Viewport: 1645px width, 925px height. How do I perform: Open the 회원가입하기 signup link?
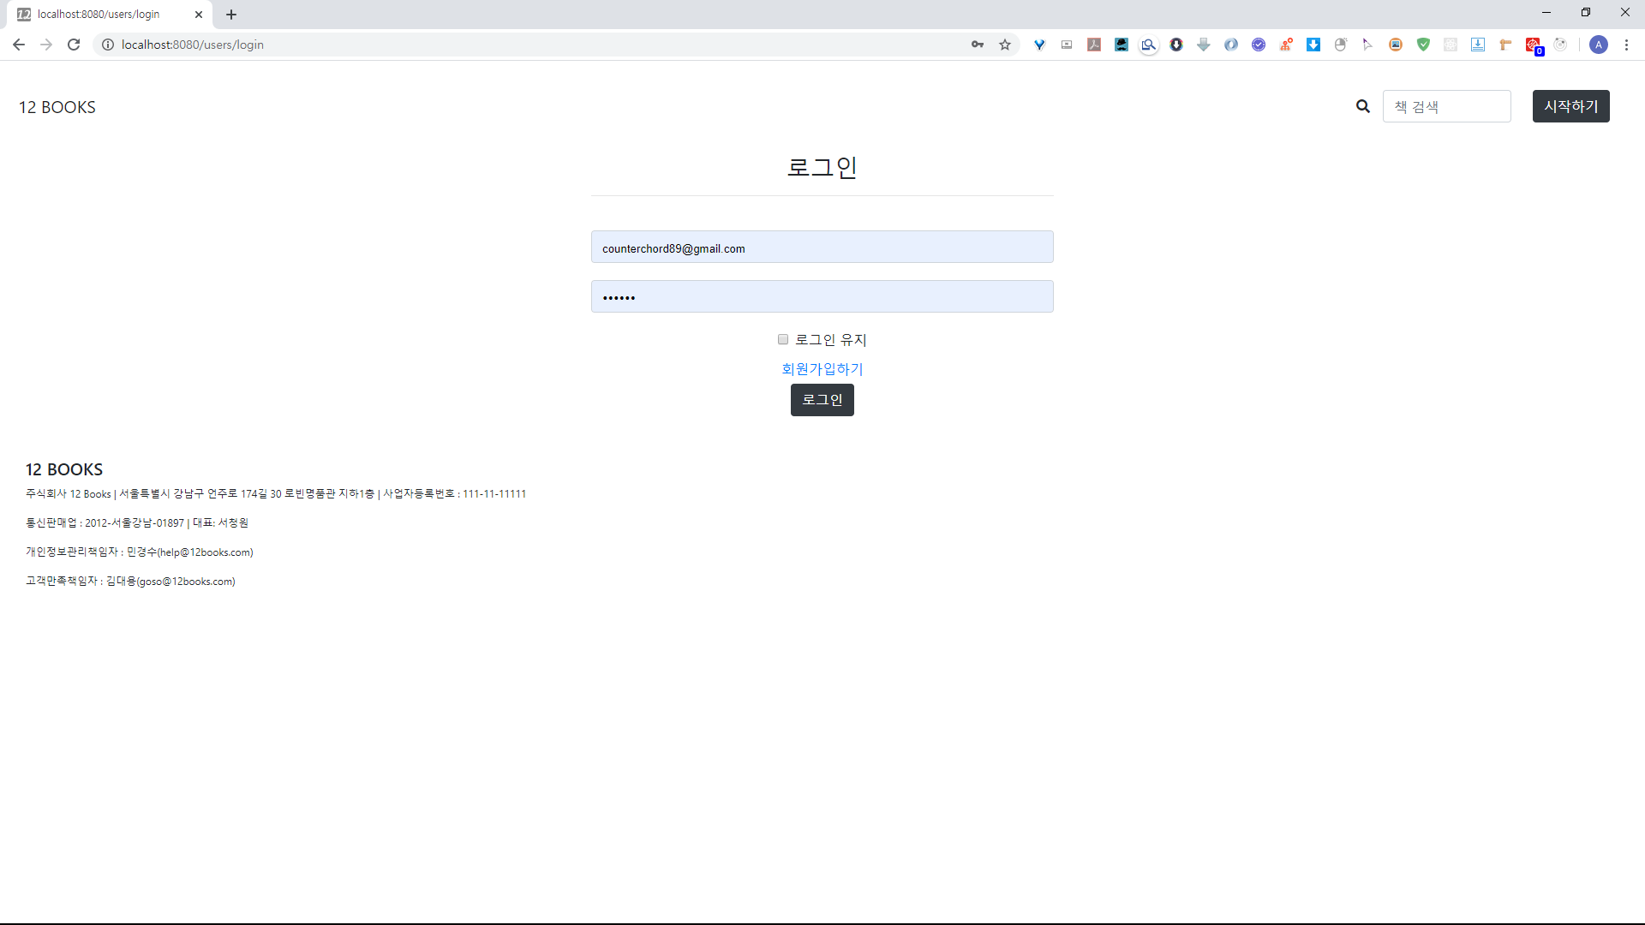(x=822, y=369)
